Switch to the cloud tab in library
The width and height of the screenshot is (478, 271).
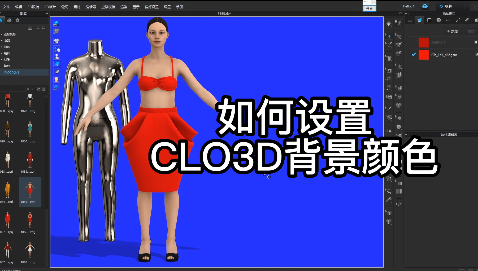point(9,20)
